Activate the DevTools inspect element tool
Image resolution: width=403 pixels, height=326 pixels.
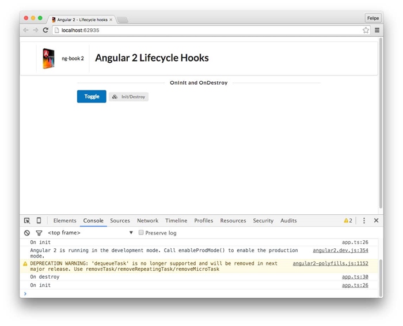coord(27,221)
